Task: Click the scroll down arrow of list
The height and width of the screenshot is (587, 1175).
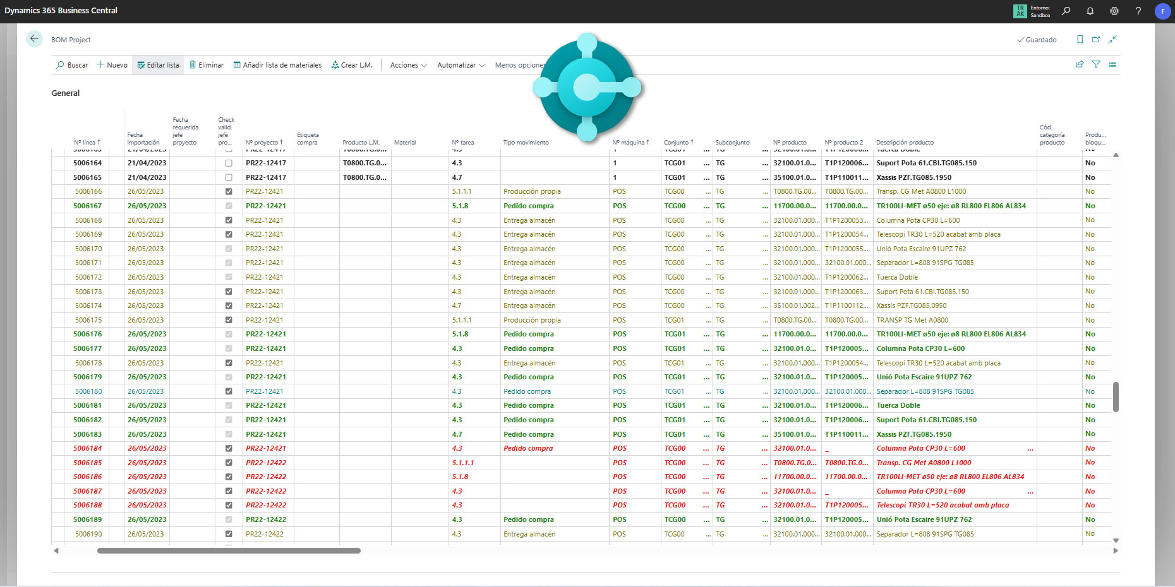Action: [1116, 540]
